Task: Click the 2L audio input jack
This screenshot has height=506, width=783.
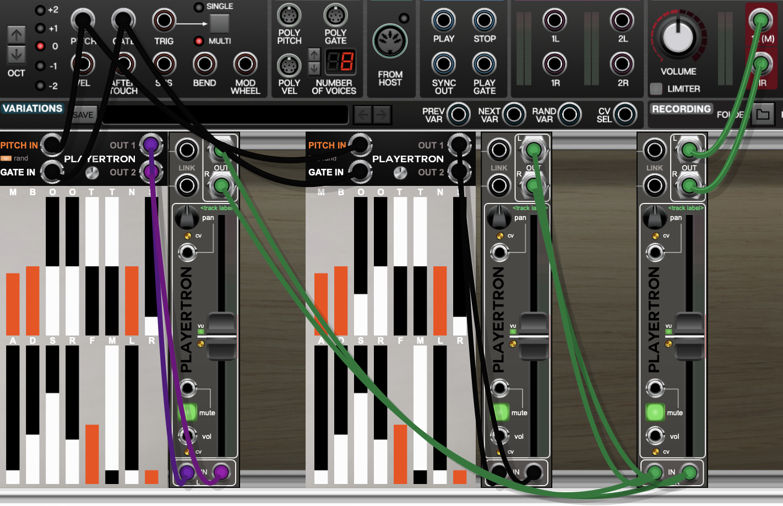Action: click(622, 21)
